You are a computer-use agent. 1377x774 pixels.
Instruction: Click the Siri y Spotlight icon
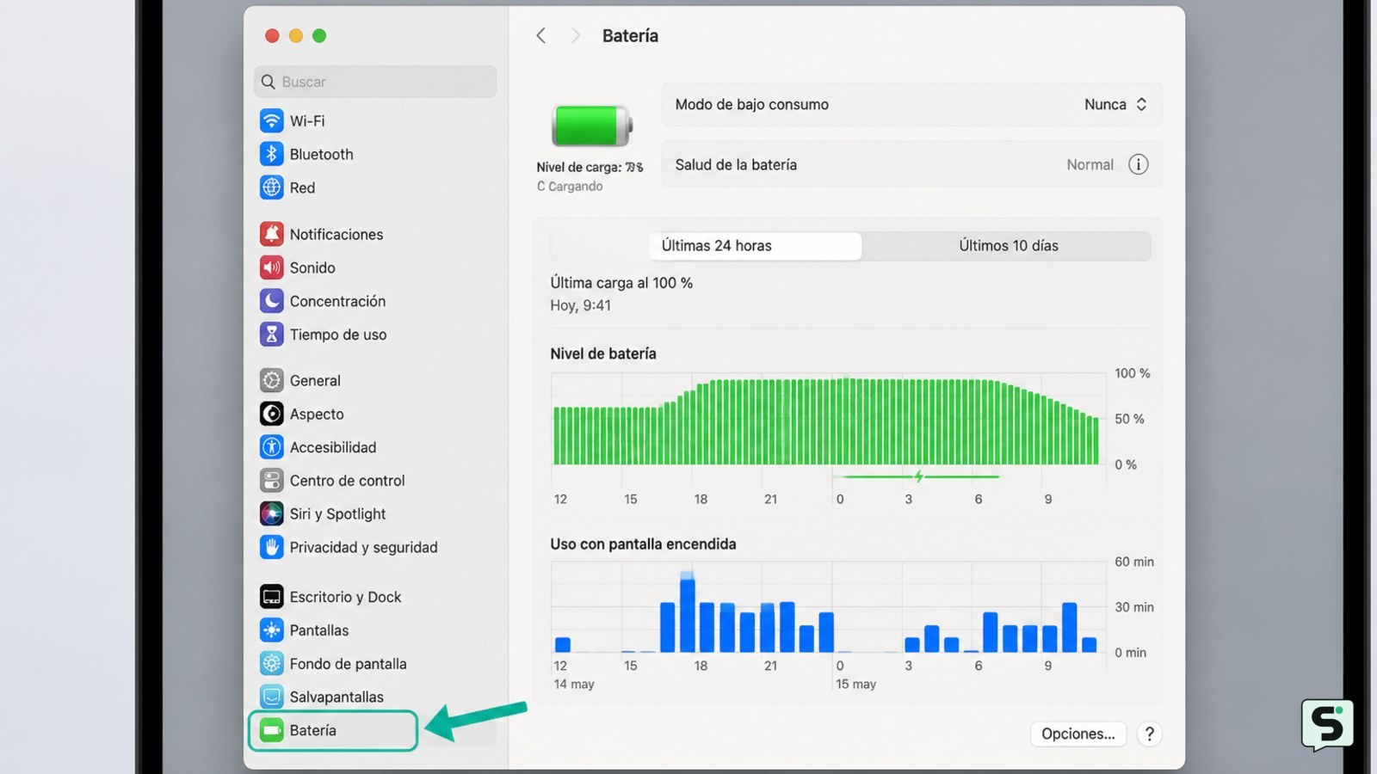tap(271, 513)
